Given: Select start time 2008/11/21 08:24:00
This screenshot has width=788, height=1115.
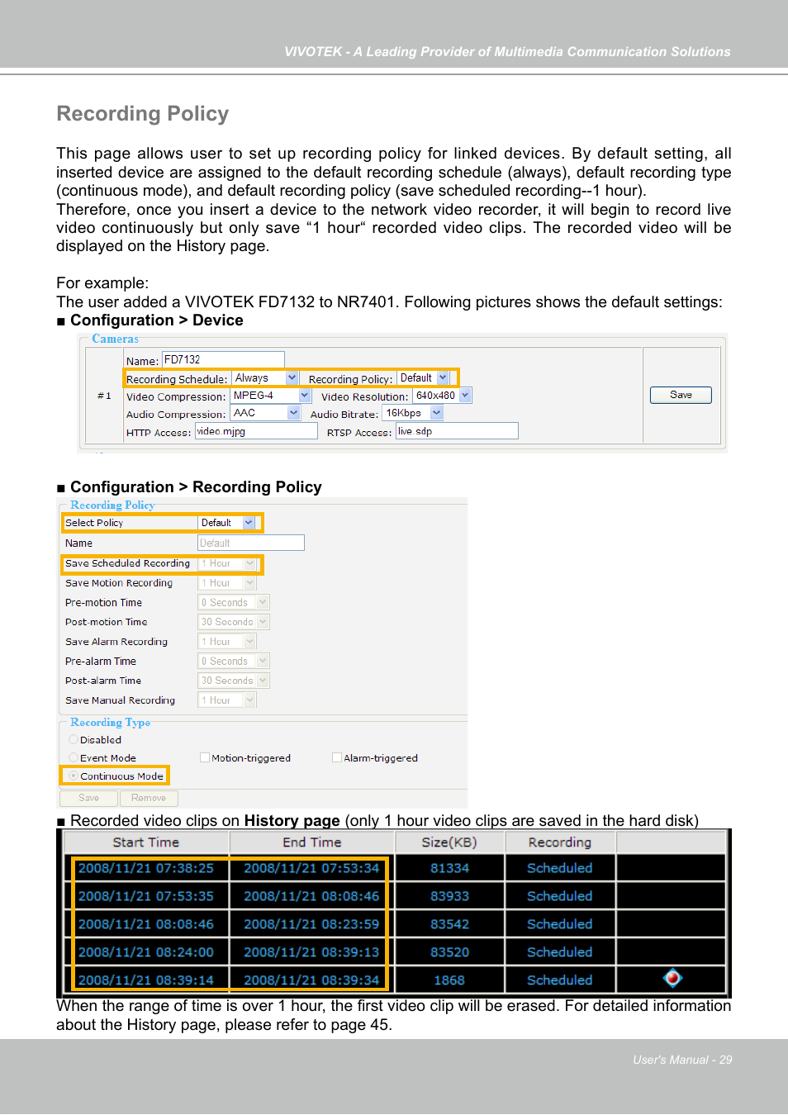Looking at the screenshot, I should pos(146,952).
